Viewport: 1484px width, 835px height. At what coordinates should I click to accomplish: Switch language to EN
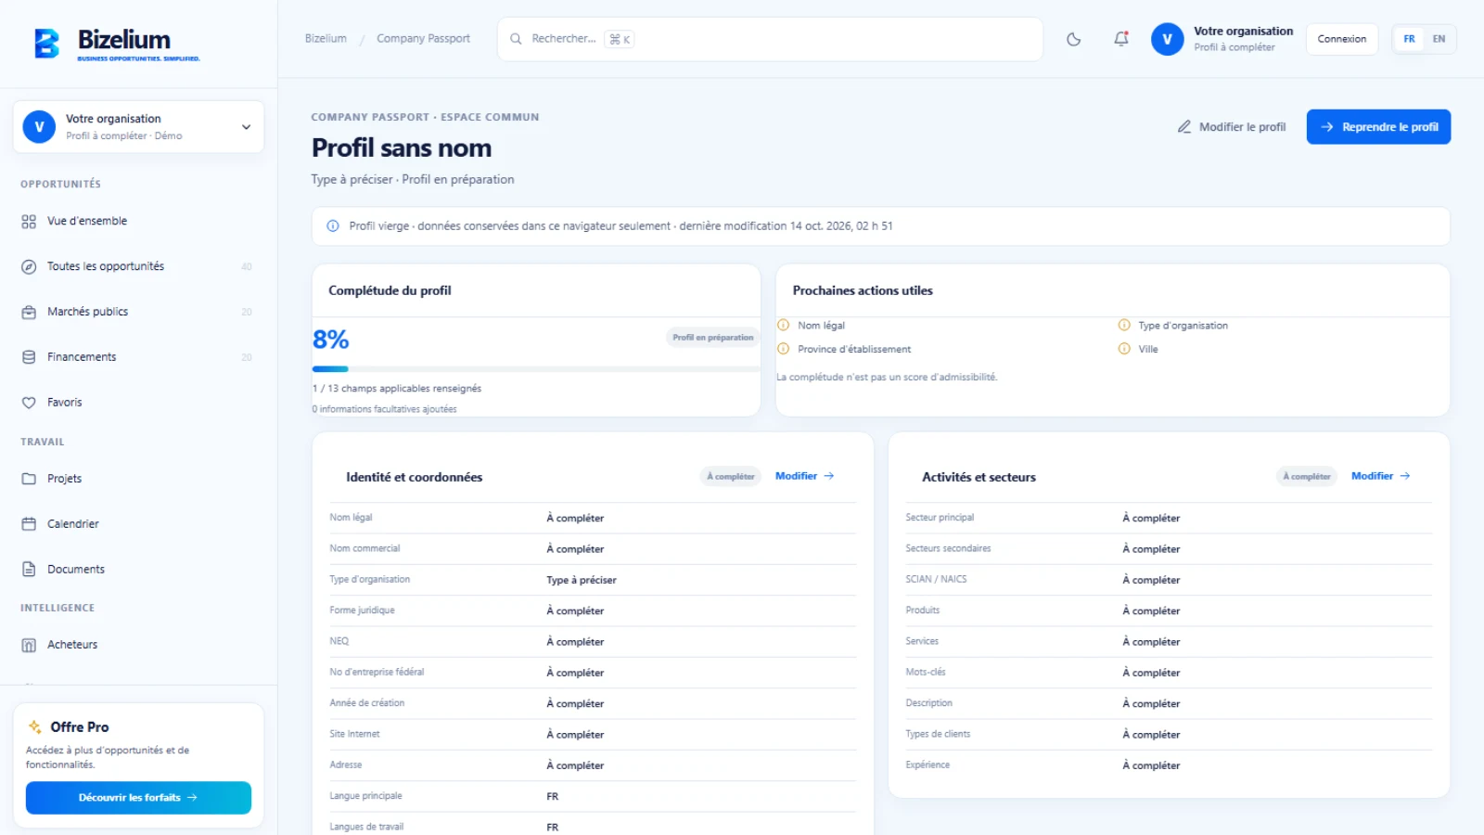click(x=1439, y=39)
